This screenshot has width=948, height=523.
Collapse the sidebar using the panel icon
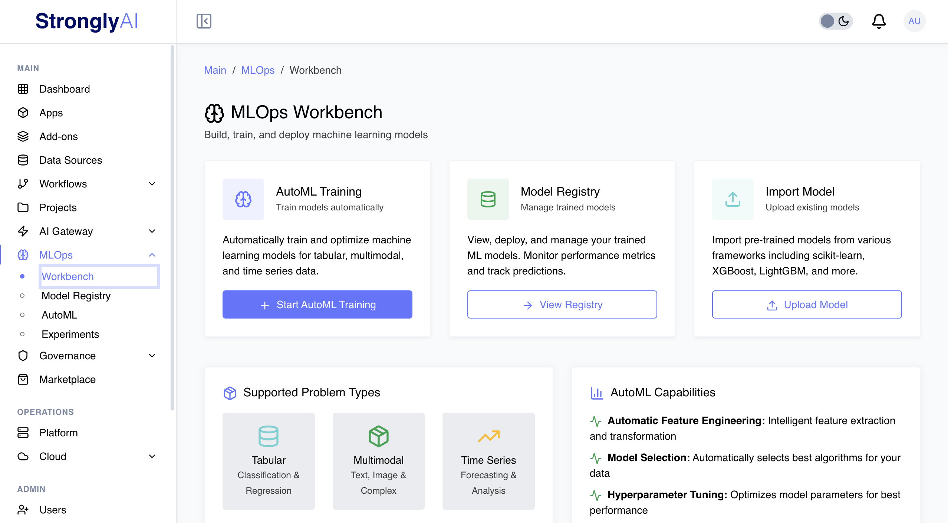[203, 21]
